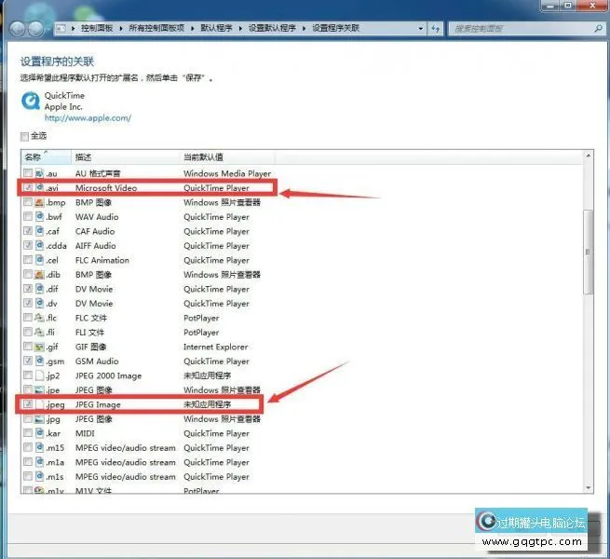This screenshot has height=559, width=610.
Task: Go to 控制面板 breadcrumb
Action: [x=97, y=28]
